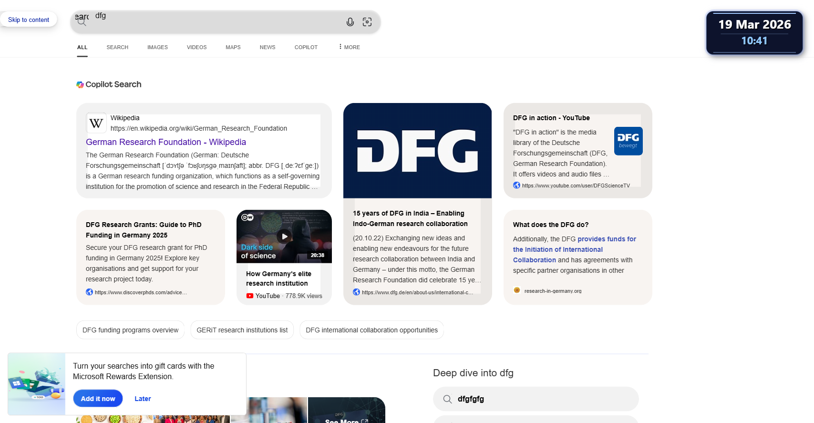Switch to the Search tab
Viewport: 814px width, 423px height.
coord(117,47)
